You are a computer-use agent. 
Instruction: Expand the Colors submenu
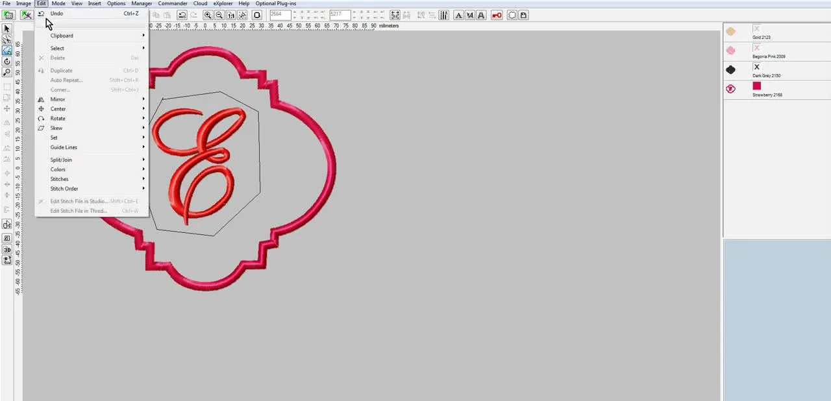pyautogui.click(x=91, y=169)
